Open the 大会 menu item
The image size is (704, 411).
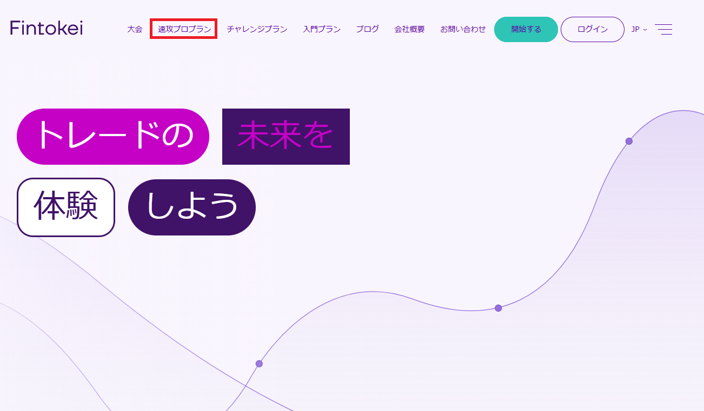(x=135, y=29)
